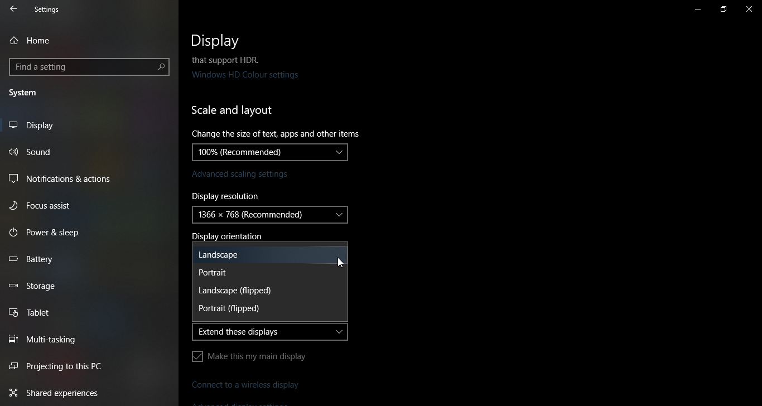Open Advanced scaling settings link
The width and height of the screenshot is (762, 406).
coord(239,174)
